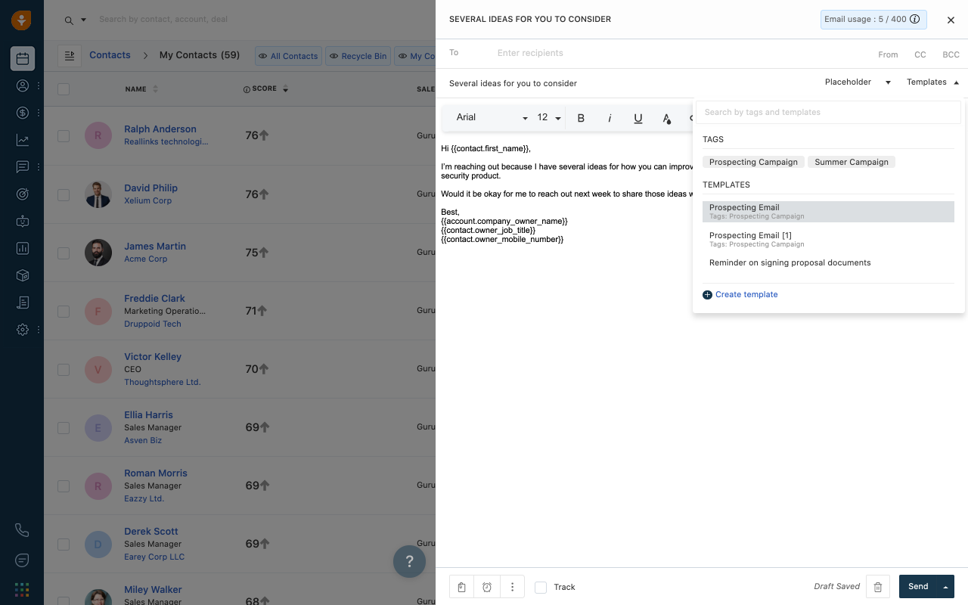Screen dimensions: 968x605
Task: Expand the Send button dropdown arrow
Action: click(945, 587)
